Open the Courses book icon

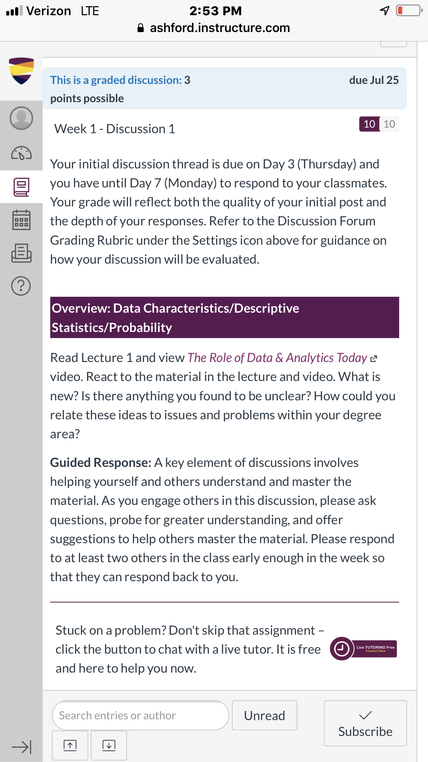coord(21,187)
